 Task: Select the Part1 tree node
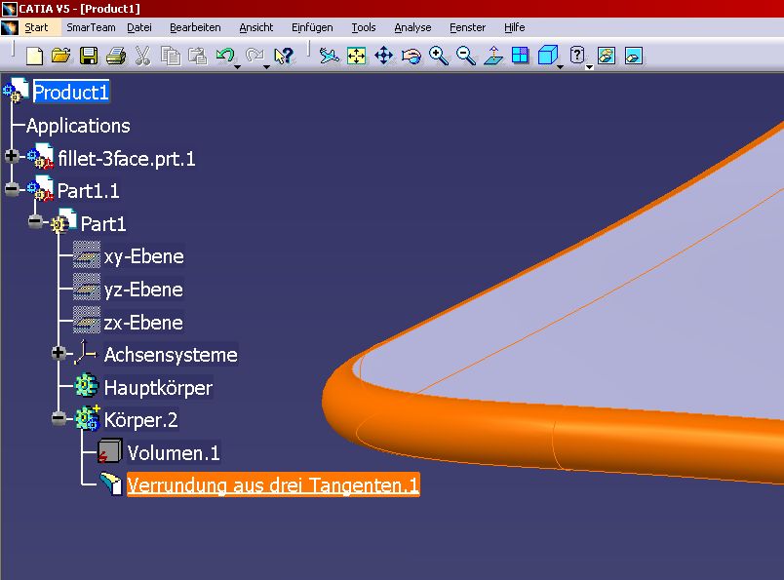(x=103, y=224)
